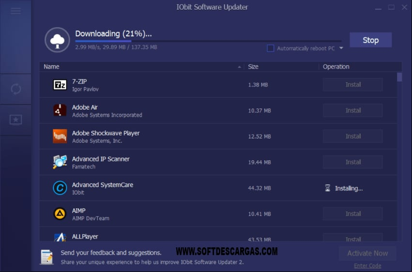Screen dimensions: 412x272
Task: Click the 7-ZIP application icon
Action: click(x=60, y=85)
